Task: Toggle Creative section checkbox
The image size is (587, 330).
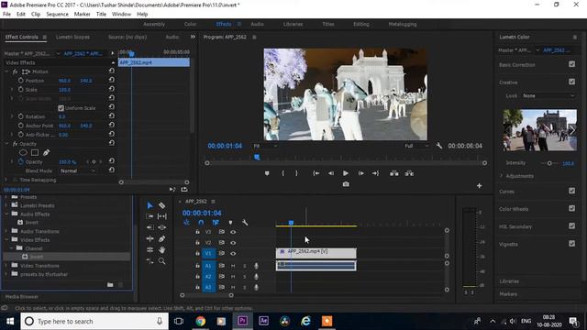Action: tap(571, 82)
